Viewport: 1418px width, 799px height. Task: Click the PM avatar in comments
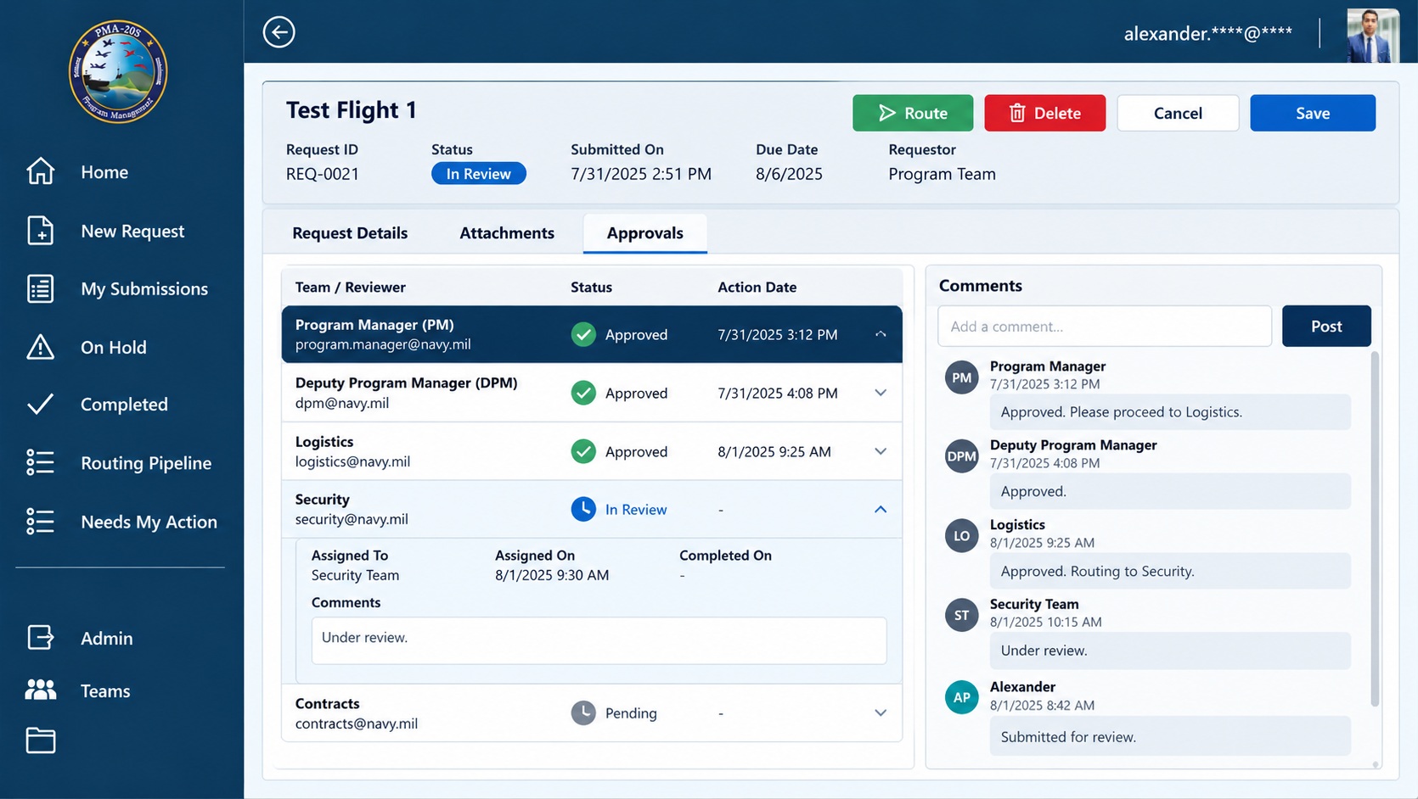pyautogui.click(x=961, y=377)
